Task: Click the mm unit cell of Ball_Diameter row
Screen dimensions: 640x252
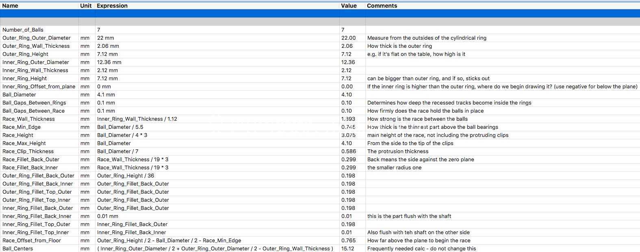Action: pos(85,94)
